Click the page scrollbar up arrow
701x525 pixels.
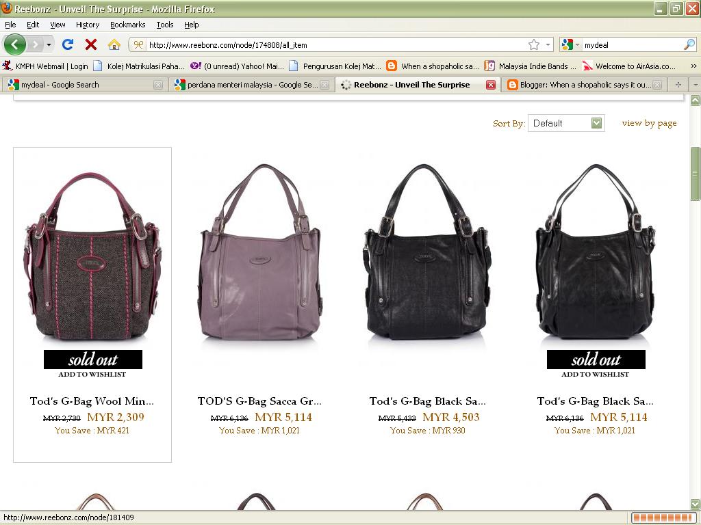coord(696,100)
